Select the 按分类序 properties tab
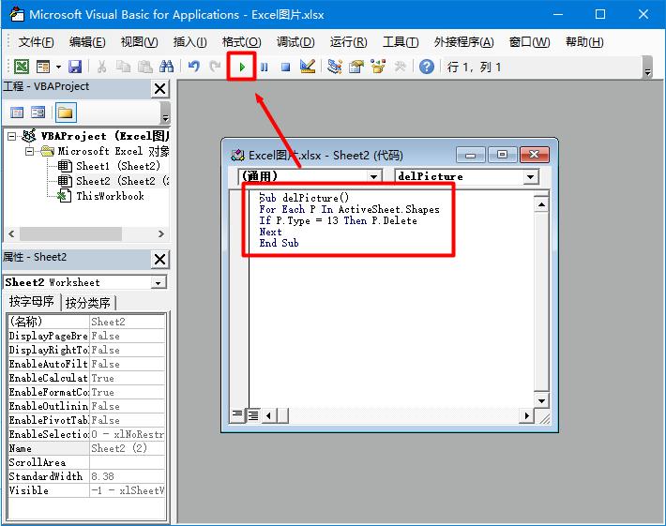The width and height of the screenshot is (666, 526). click(88, 303)
